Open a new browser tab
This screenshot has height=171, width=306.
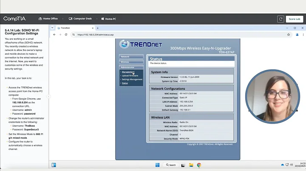click(98, 28)
